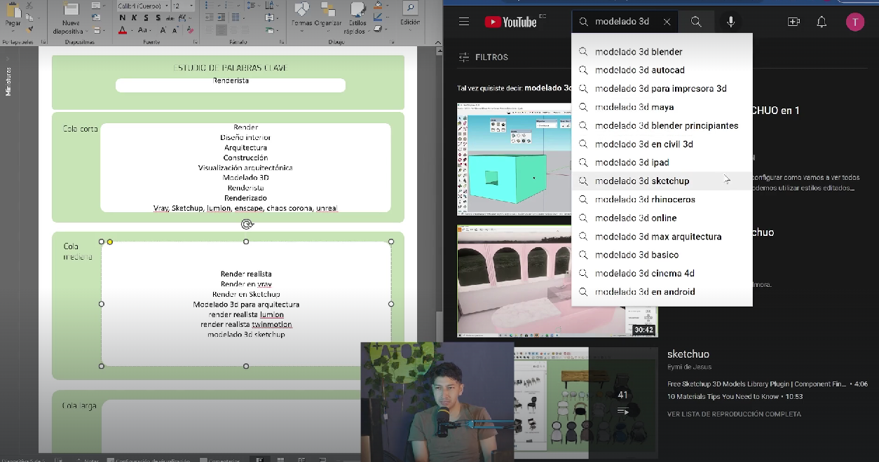The height and width of the screenshot is (462, 879).
Task: Cut selection with the scissors icon
Action: pyautogui.click(x=29, y=6)
